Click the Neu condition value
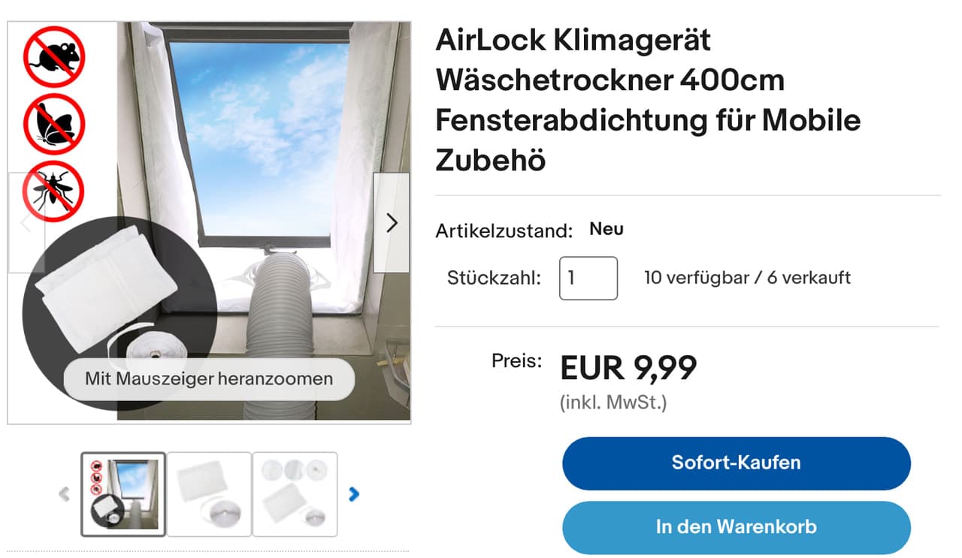Viewport: 962px width, 558px height. pos(607,229)
